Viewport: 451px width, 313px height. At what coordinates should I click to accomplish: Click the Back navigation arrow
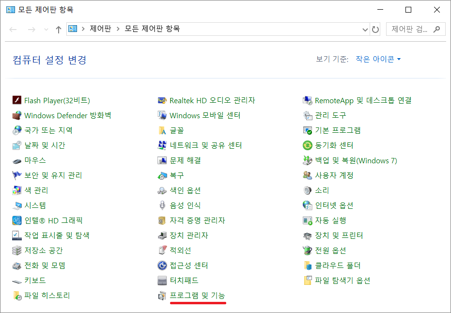point(13,30)
